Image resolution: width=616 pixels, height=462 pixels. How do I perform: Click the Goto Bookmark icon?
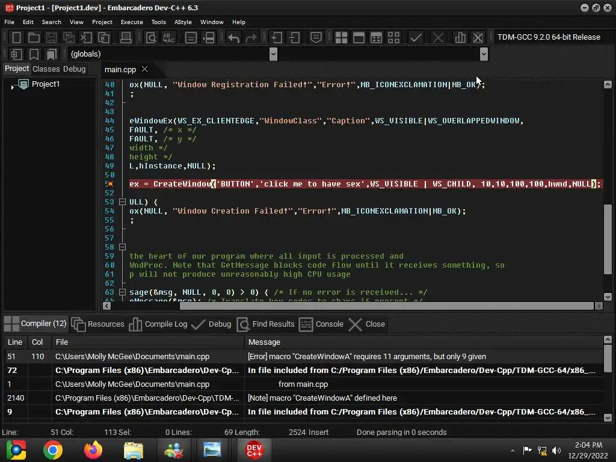coord(52,54)
